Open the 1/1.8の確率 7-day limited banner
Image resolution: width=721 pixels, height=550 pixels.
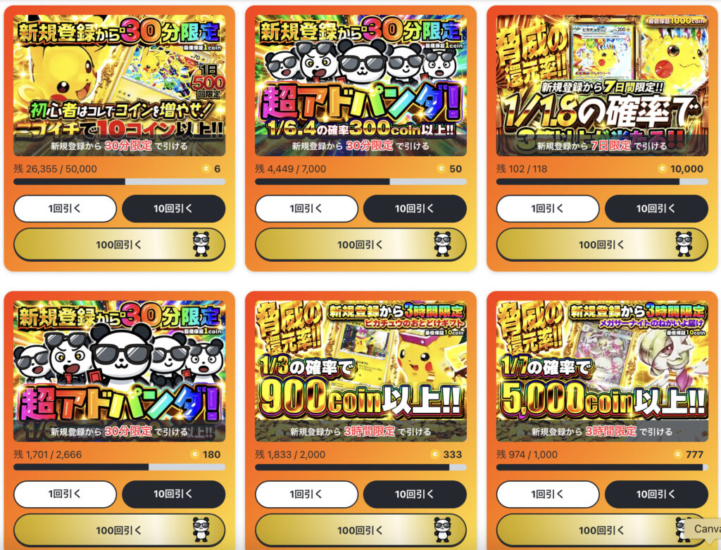602,85
